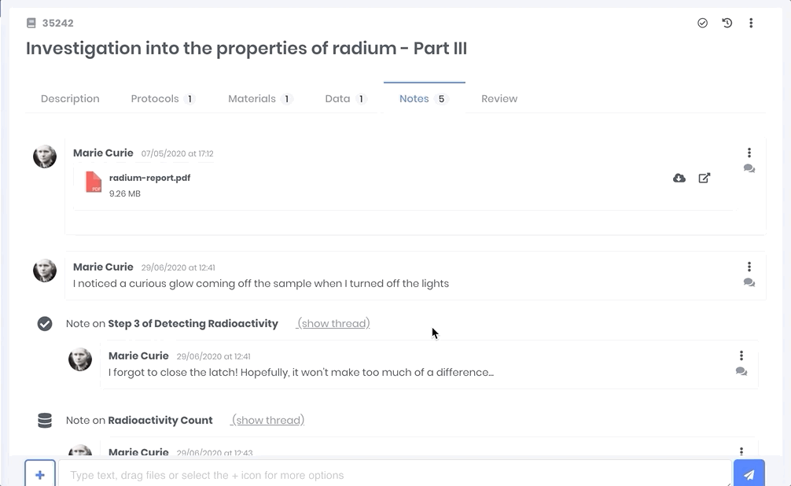Image resolution: width=791 pixels, height=486 pixels.
Task: Switch to the Description tab
Action: pos(70,99)
